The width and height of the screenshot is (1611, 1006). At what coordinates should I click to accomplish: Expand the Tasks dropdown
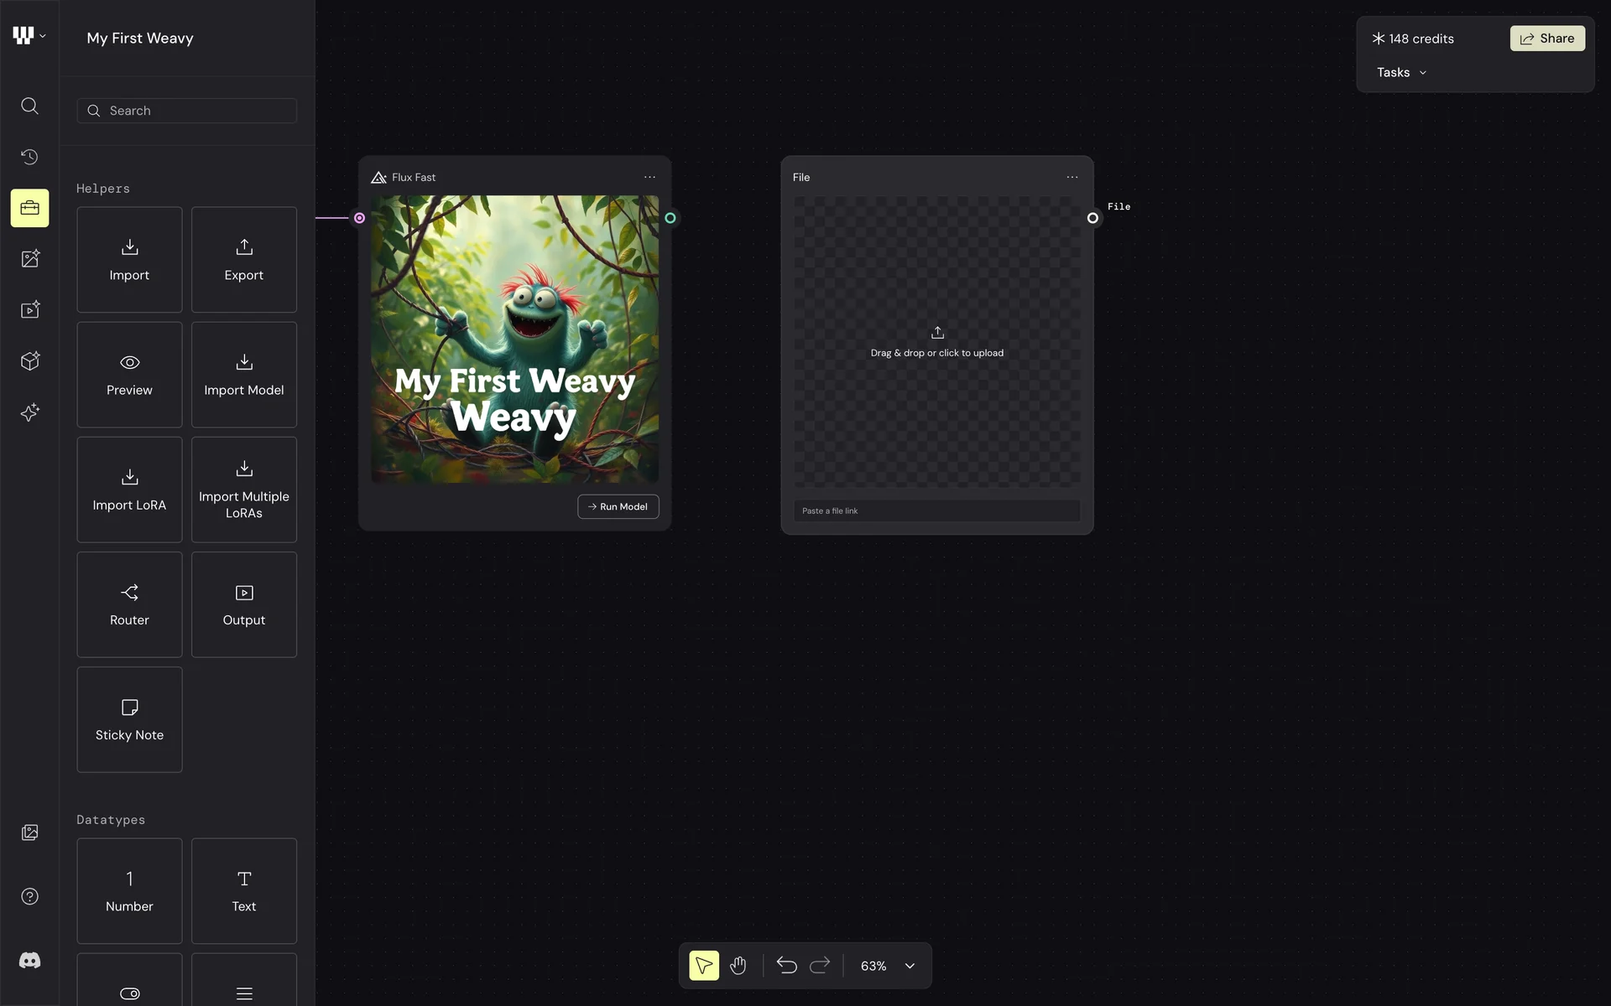[1401, 73]
